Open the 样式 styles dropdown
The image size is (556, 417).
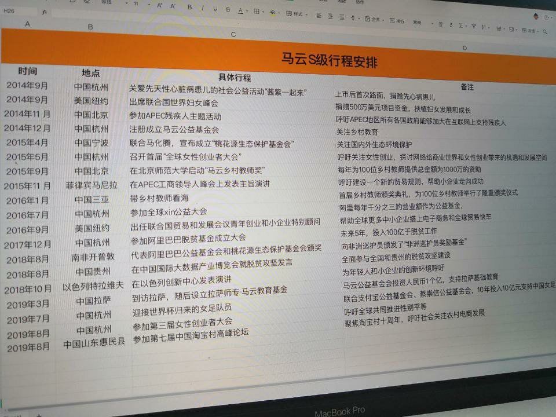click(x=298, y=14)
